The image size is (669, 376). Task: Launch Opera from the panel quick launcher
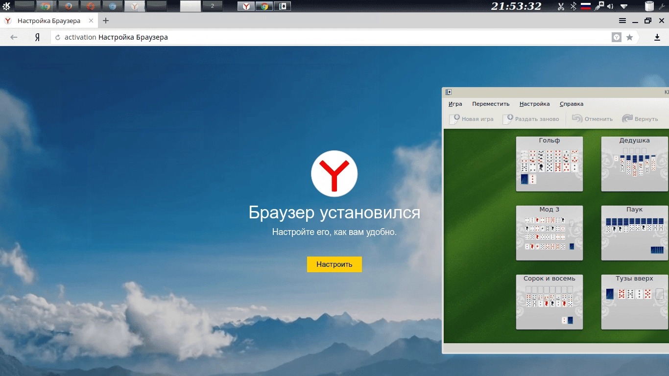(90, 6)
